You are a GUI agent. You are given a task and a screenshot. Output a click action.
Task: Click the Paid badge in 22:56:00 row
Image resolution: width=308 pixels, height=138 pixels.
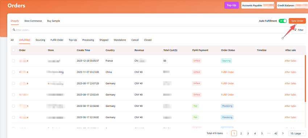tap(195, 106)
